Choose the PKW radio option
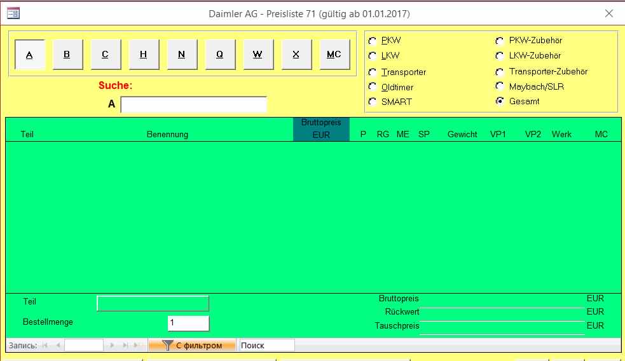 373,41
